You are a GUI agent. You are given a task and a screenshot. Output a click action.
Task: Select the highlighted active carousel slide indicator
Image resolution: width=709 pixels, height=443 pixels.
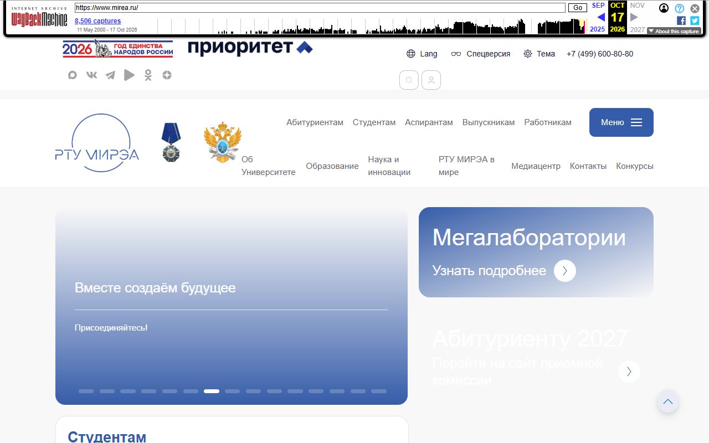pos(212,391)
